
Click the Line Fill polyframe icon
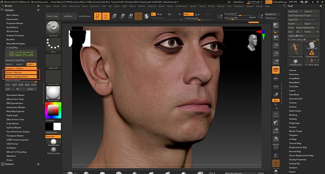point(276,146)
